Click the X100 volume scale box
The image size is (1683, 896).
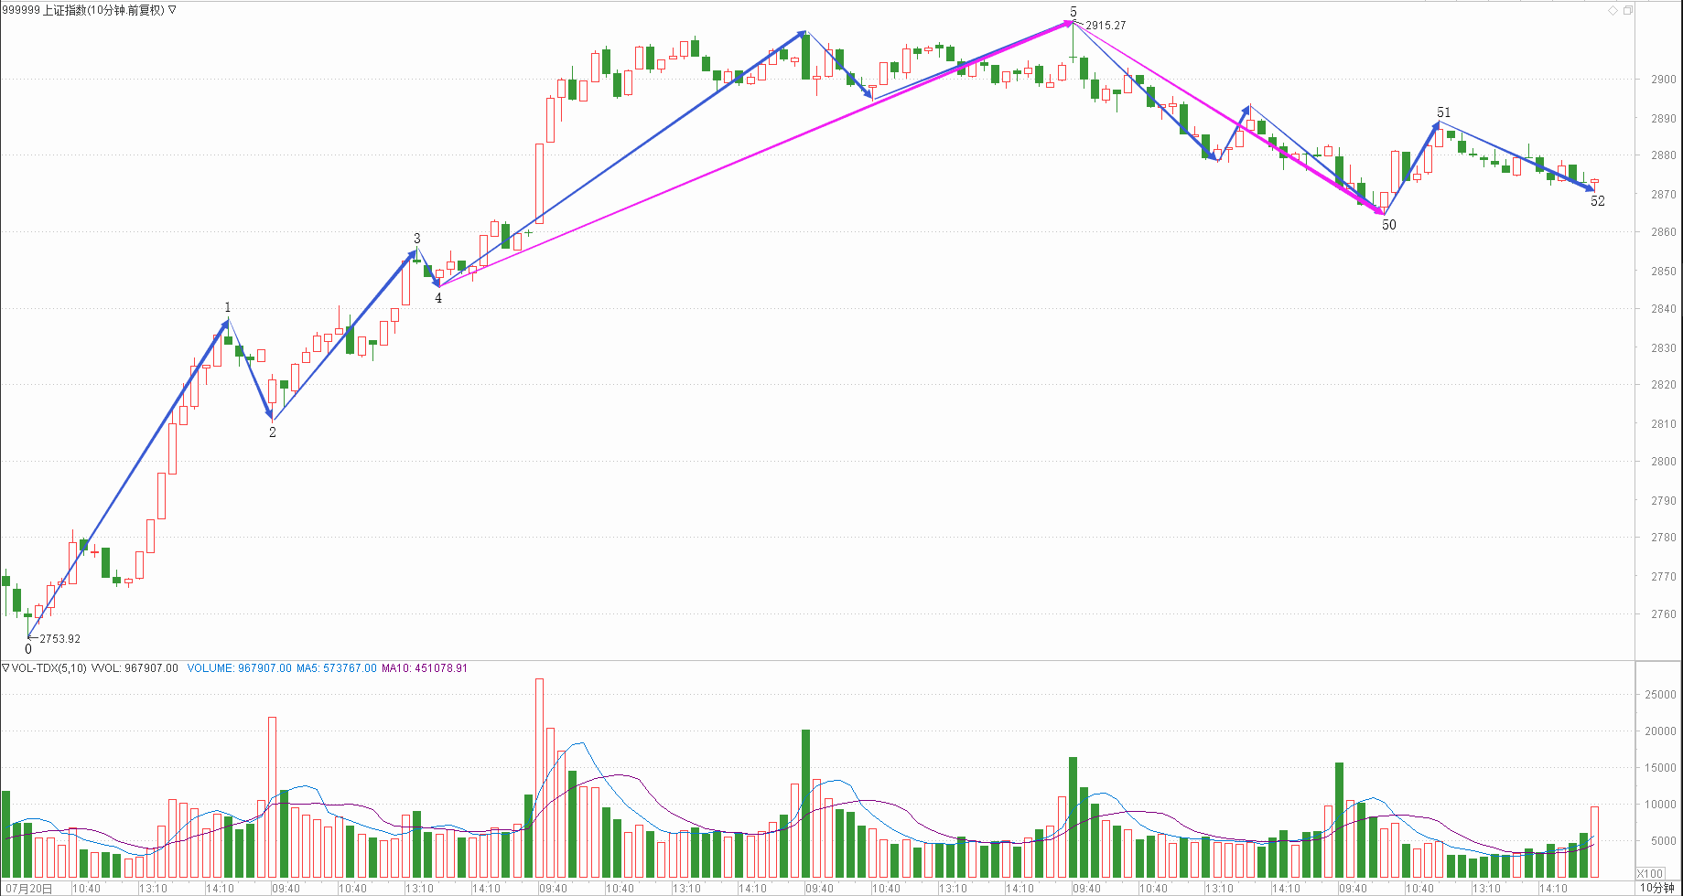[1650, 873]
